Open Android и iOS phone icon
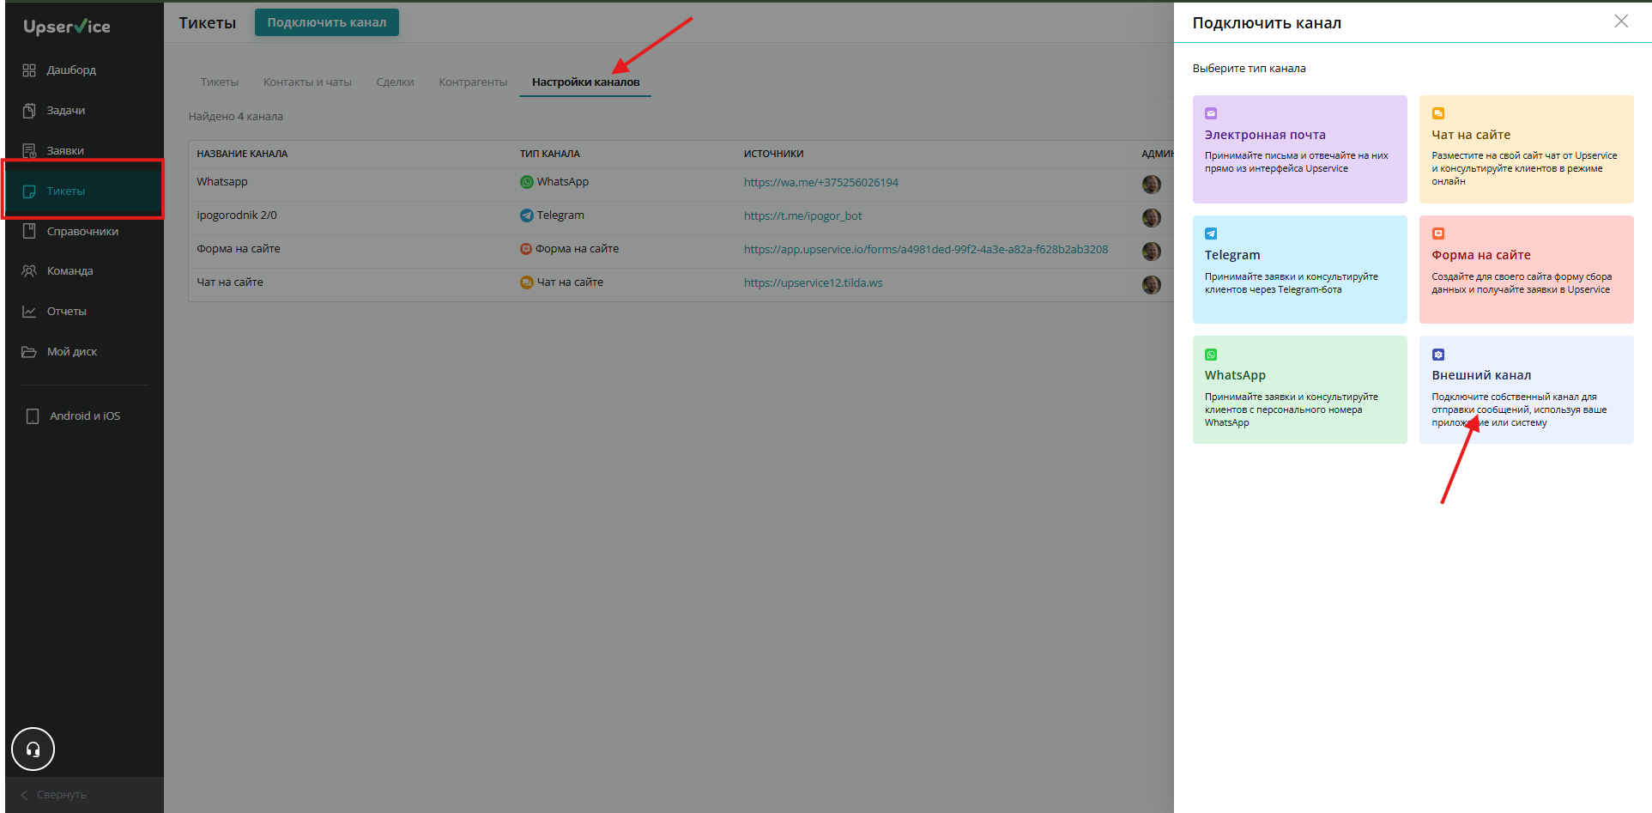 click(33, 416)
